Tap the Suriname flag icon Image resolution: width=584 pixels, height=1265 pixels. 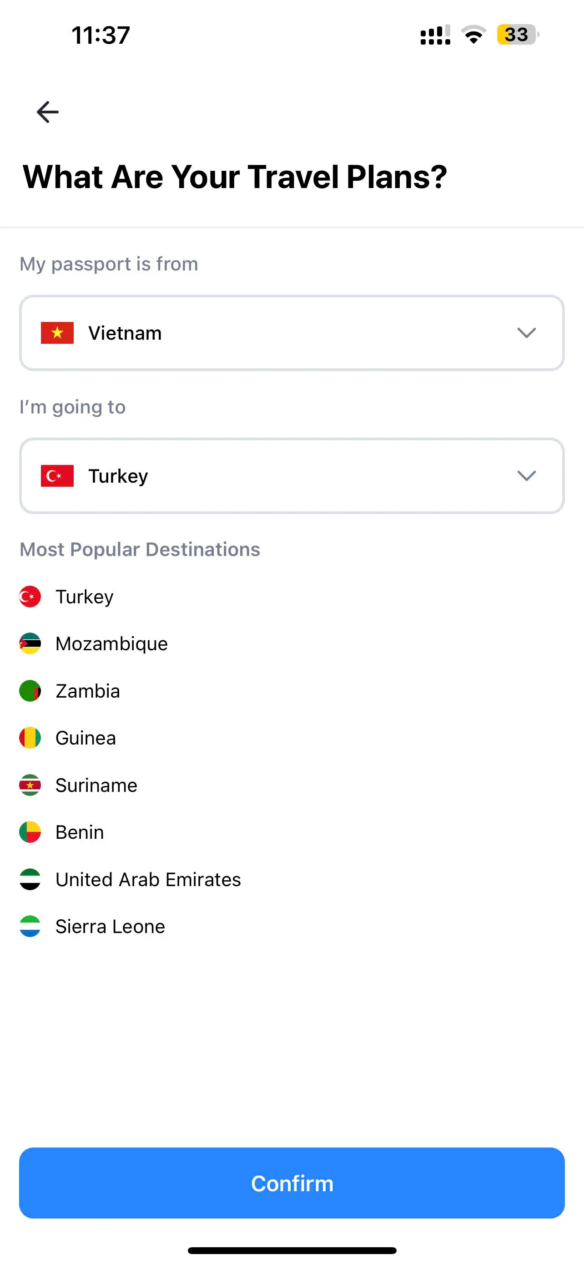pos(30,785)
